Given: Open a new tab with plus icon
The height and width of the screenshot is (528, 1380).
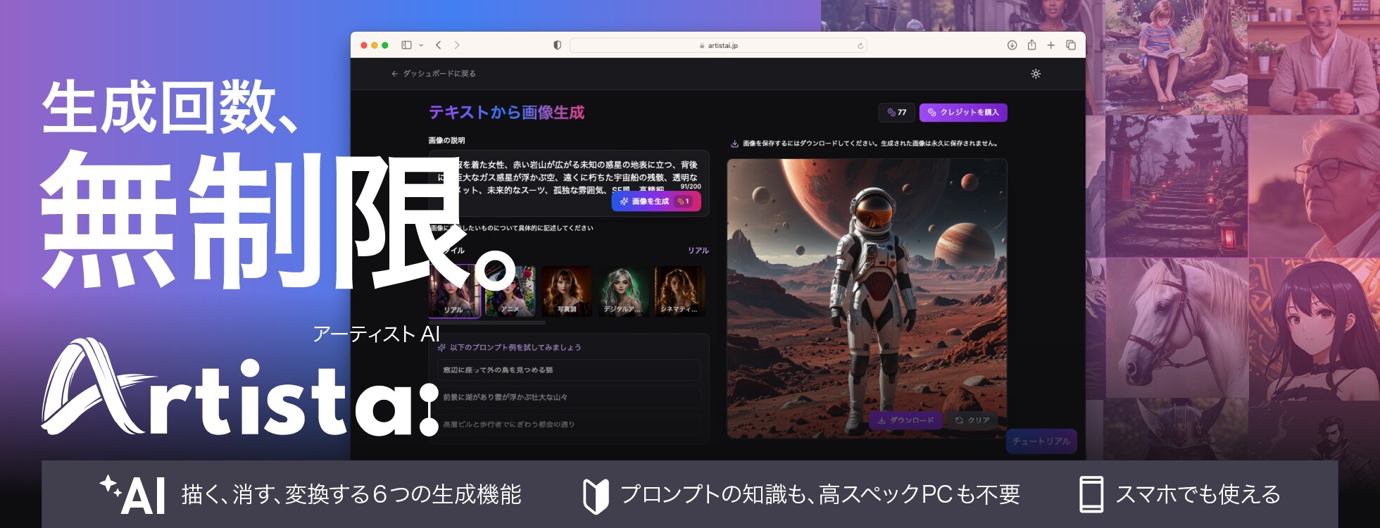Looking at the screenshot, I should (x=1050, y=45).
